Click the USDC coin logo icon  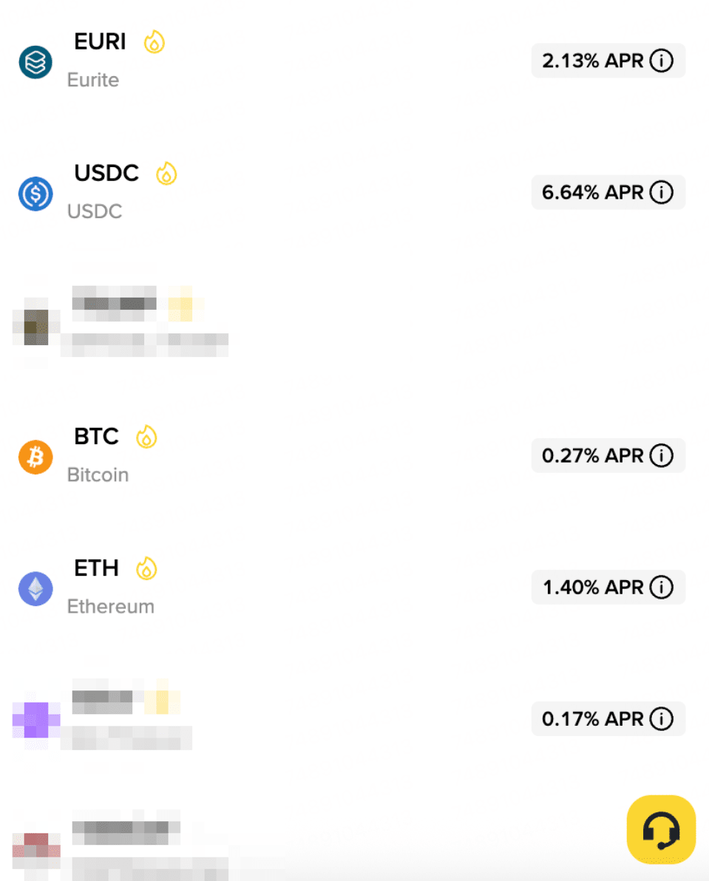pos(35,193)
